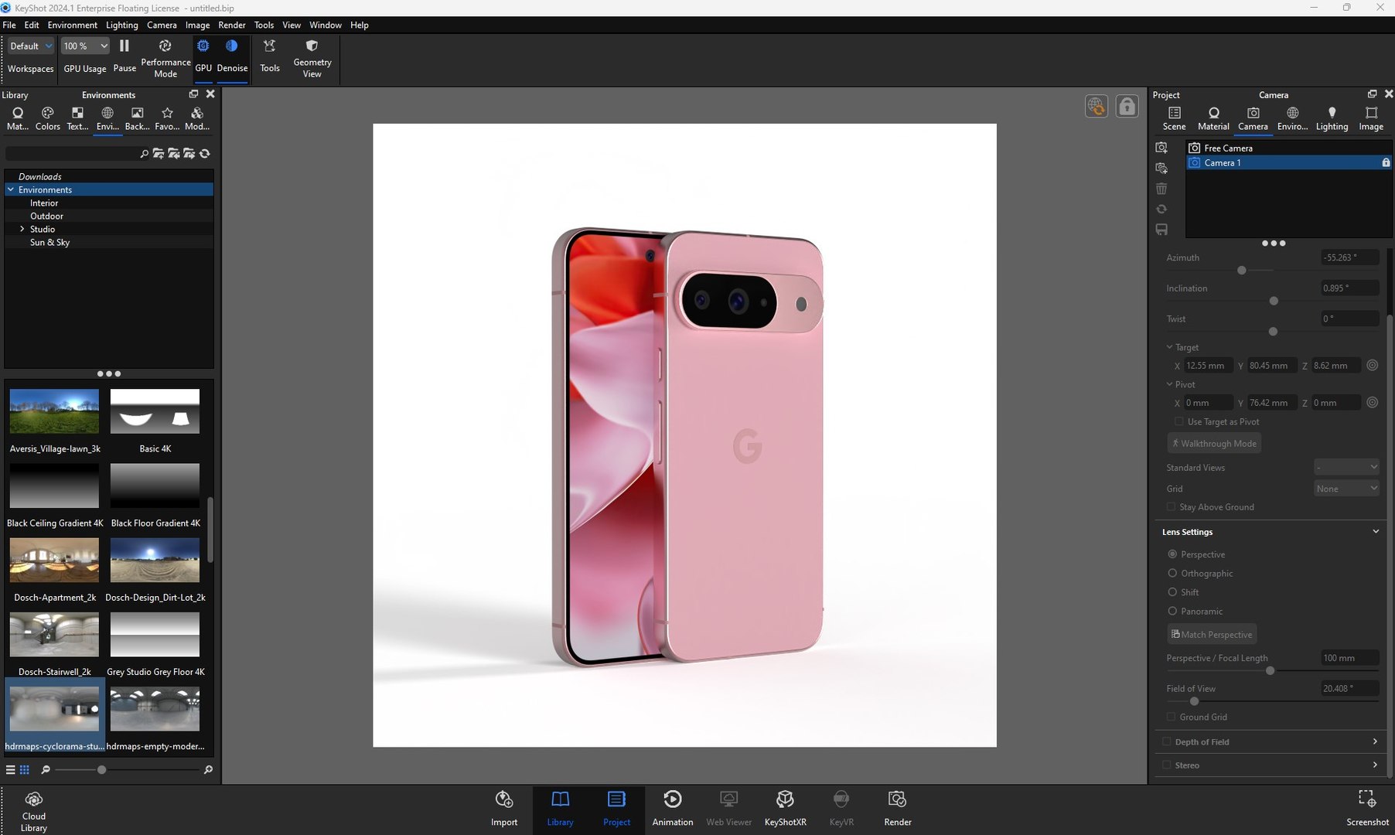This screenshot has height=835, width=1395.
Task: Open the Animation timeline icon
Action: 672,799
